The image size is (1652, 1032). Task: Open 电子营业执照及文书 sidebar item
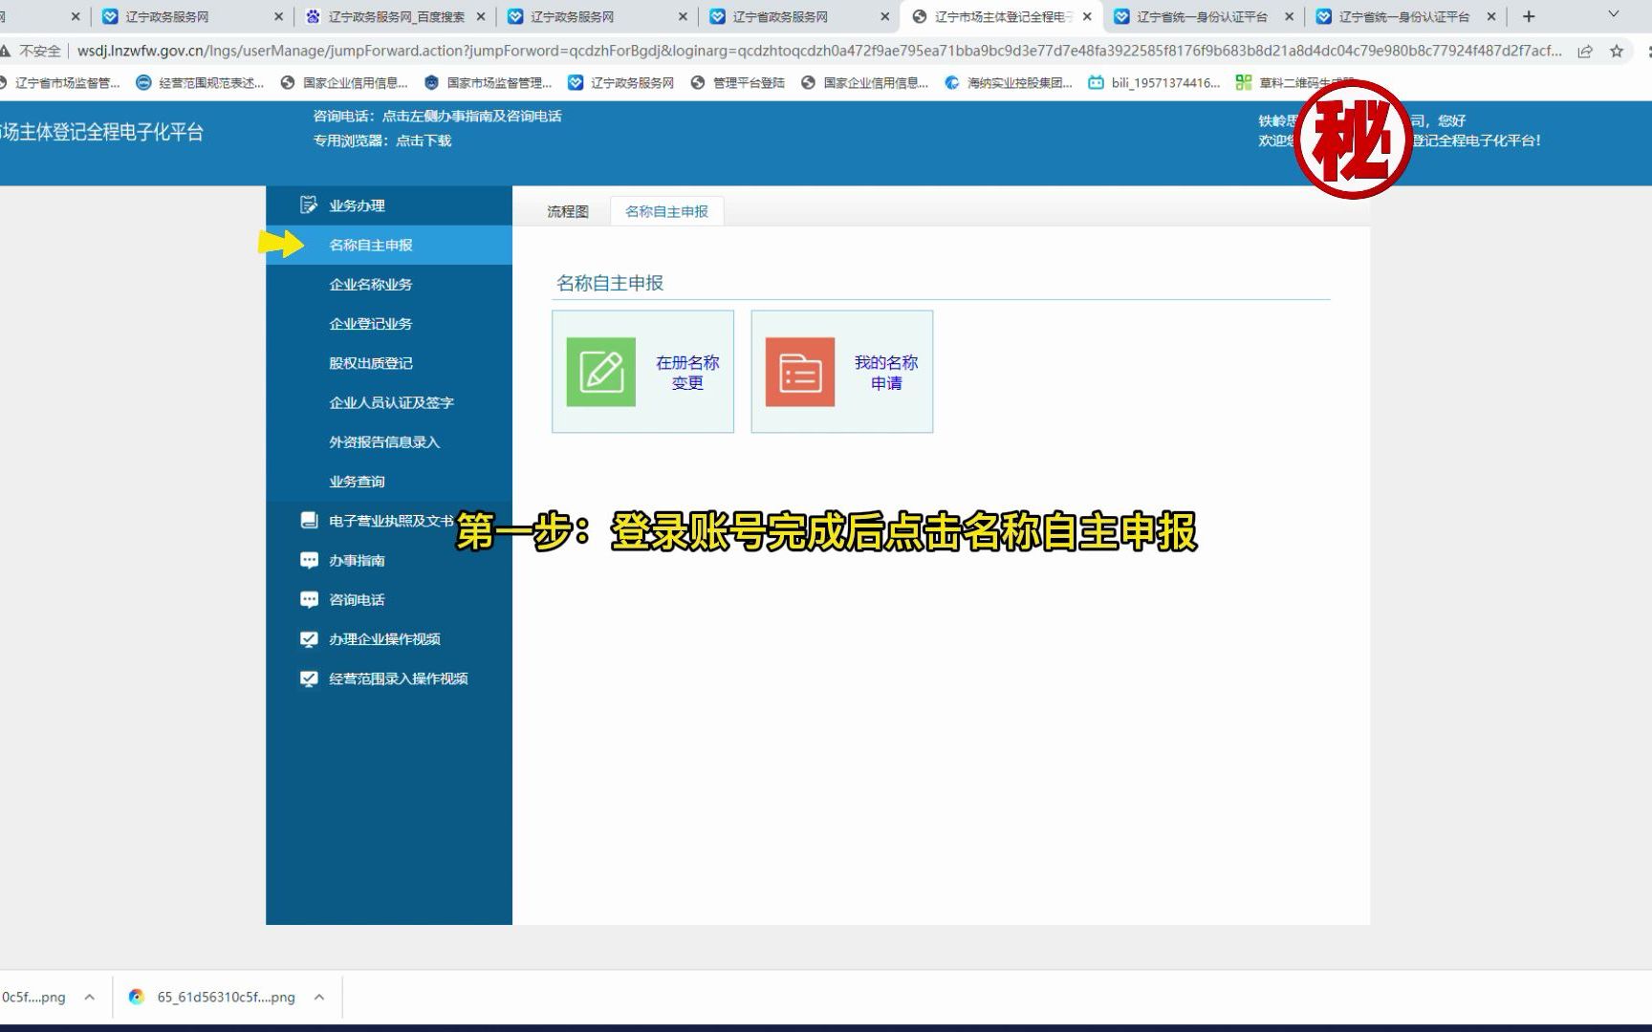(x=389, y=520)
